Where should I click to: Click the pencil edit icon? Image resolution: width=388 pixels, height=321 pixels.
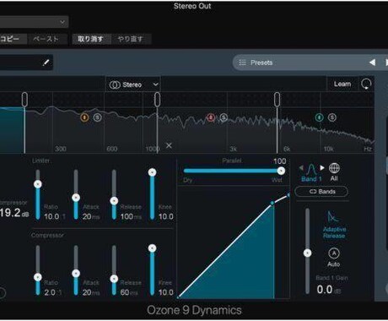point(46,63)
